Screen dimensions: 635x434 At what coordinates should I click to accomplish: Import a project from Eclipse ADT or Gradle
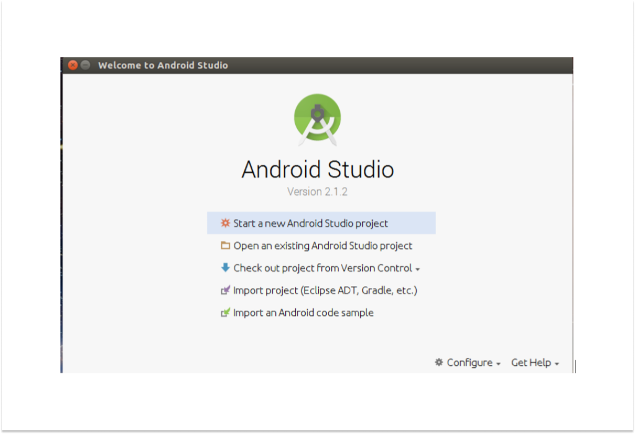coord(326,290)
